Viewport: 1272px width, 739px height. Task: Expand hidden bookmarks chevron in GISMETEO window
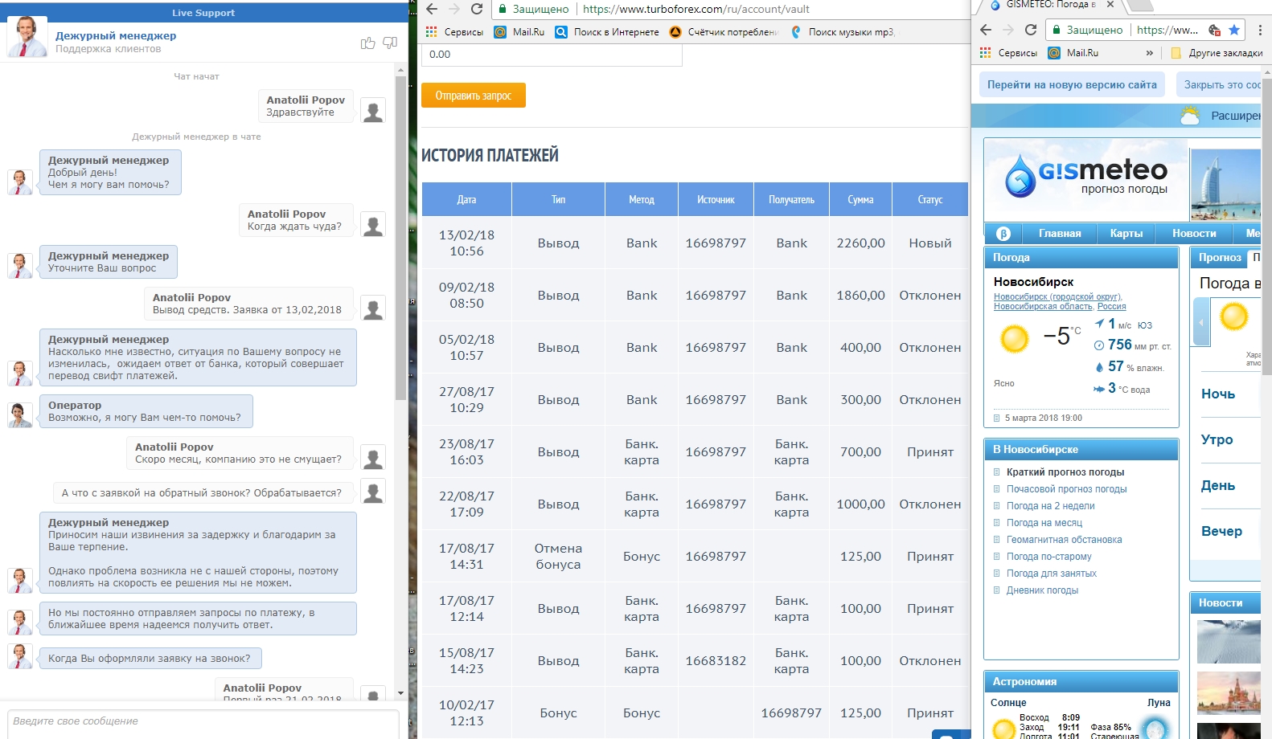1150,53
